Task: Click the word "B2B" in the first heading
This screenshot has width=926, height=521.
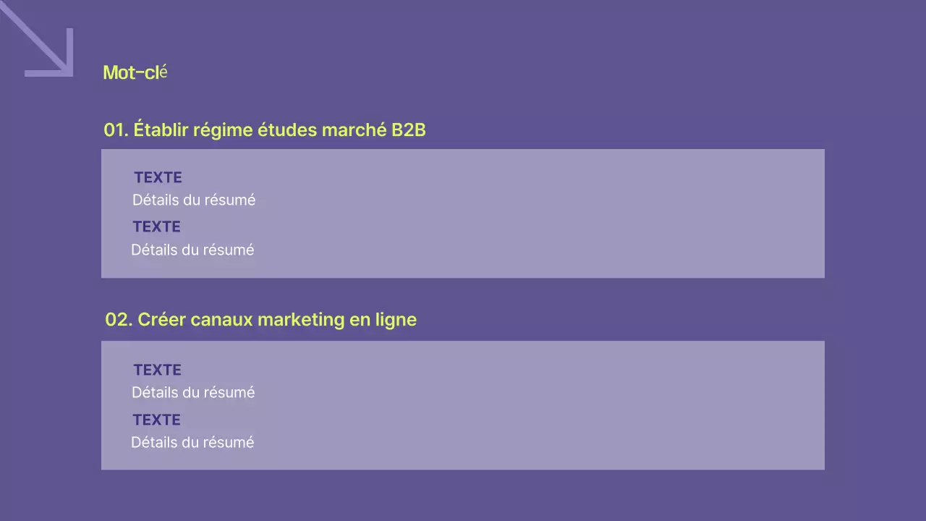Action: (x=408, y=130)
